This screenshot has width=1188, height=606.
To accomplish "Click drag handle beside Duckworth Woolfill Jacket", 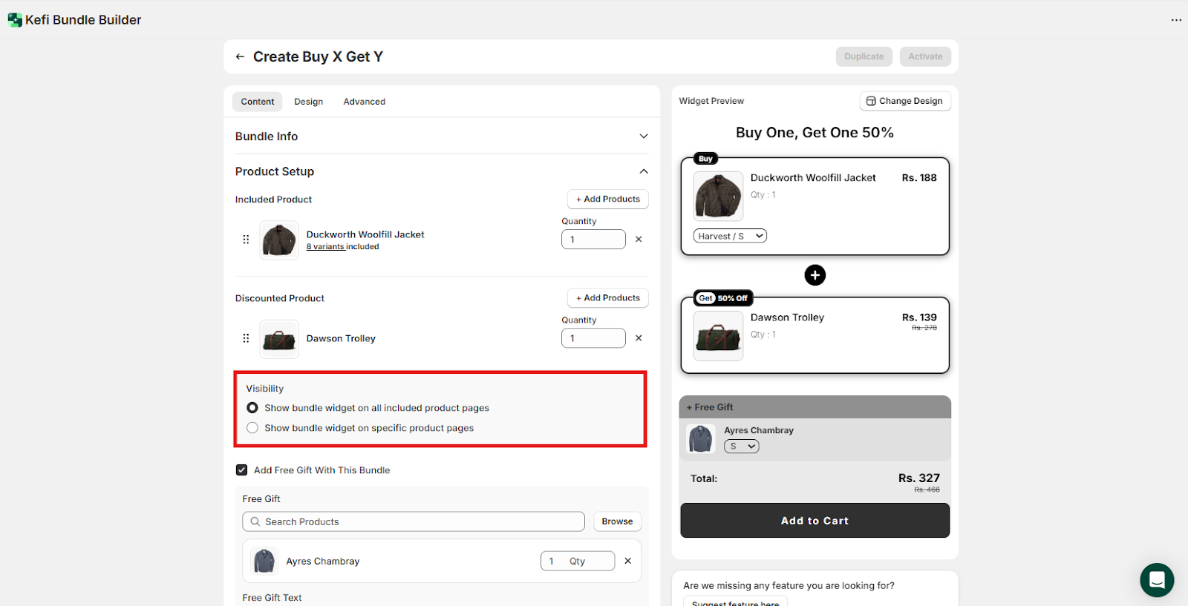I will click(246, 240).
